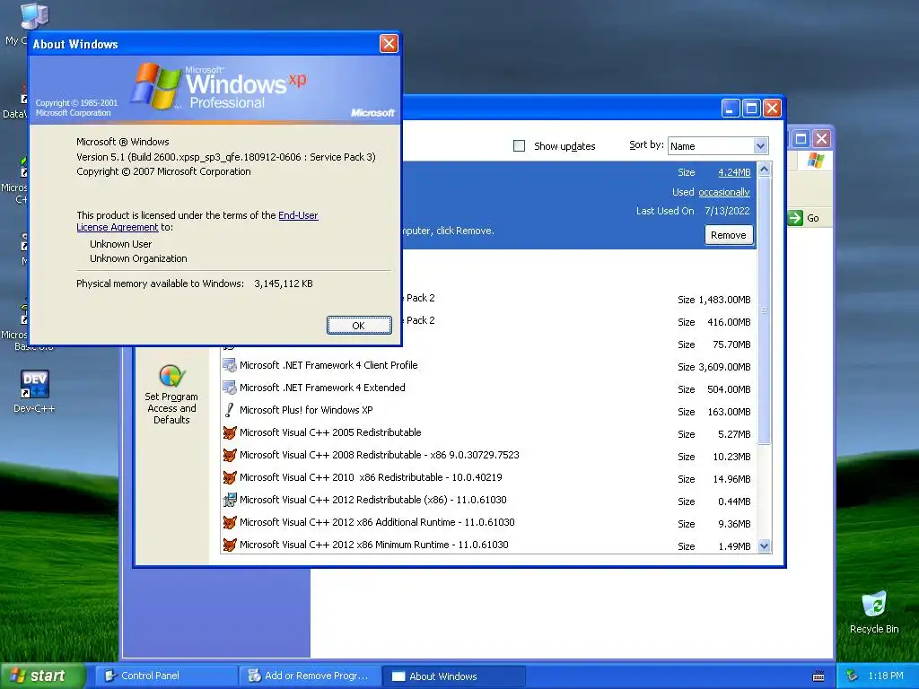Switch to Add or Remove Programs taskbar button
This screenshot has height=689, width=919.
pos(310,676)
